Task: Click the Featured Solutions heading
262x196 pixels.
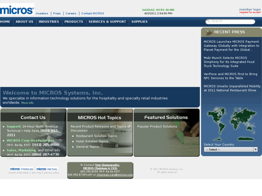Action: tap(166, 118)
